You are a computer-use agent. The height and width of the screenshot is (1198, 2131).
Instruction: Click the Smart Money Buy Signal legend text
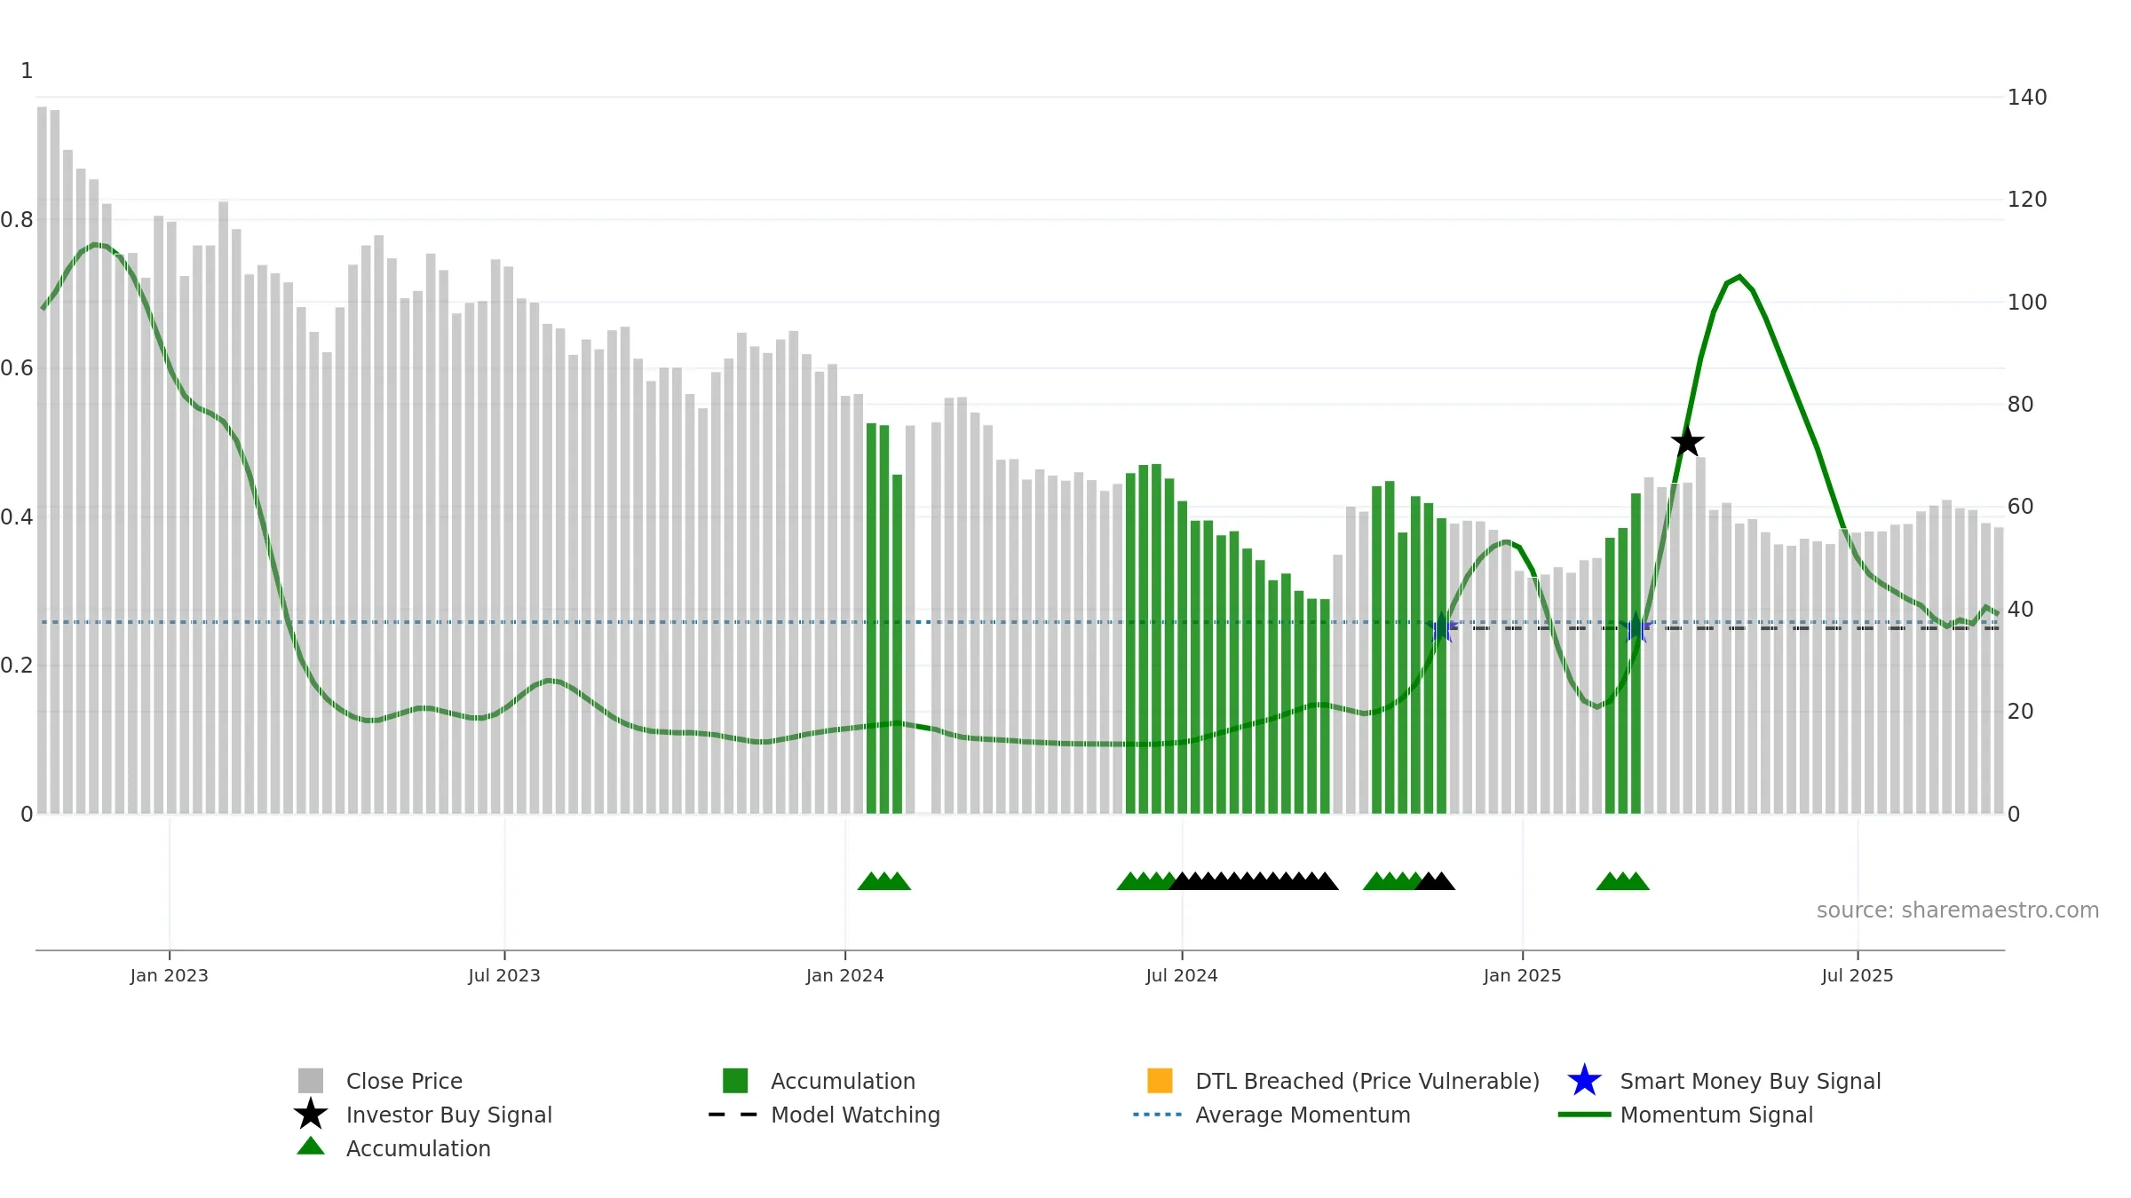pos(1750,1081)
